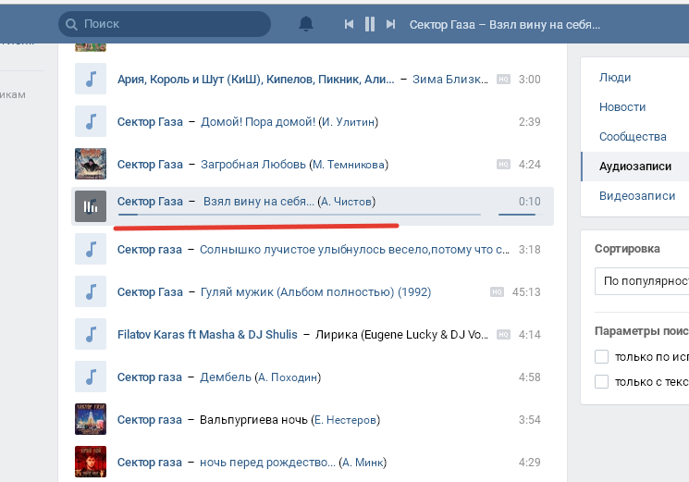
Task: Switch to the Аудиозаписи search tab
Action: (x=634, y=167)
